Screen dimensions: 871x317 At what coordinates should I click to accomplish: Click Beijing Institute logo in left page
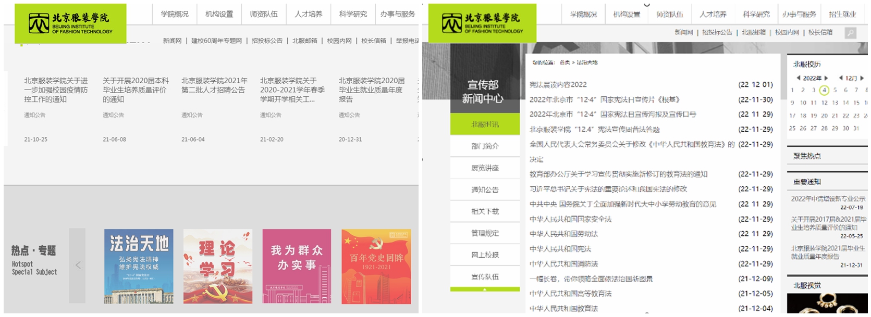(x=70, y=23)
